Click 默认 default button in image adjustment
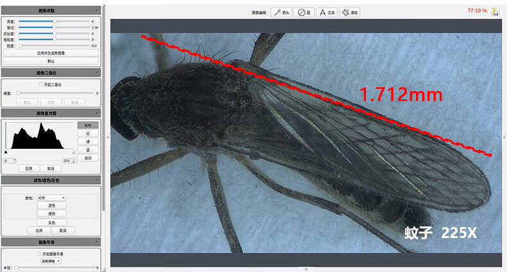 tap(51, 61)
